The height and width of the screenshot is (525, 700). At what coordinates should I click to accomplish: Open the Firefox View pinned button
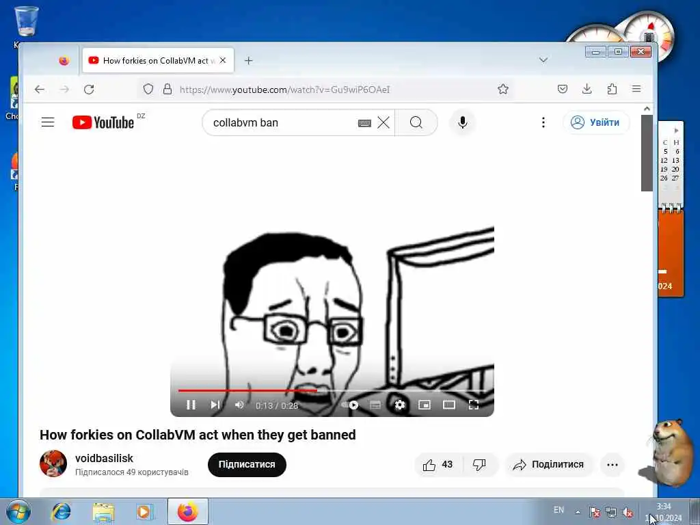(x=64, y=61)
